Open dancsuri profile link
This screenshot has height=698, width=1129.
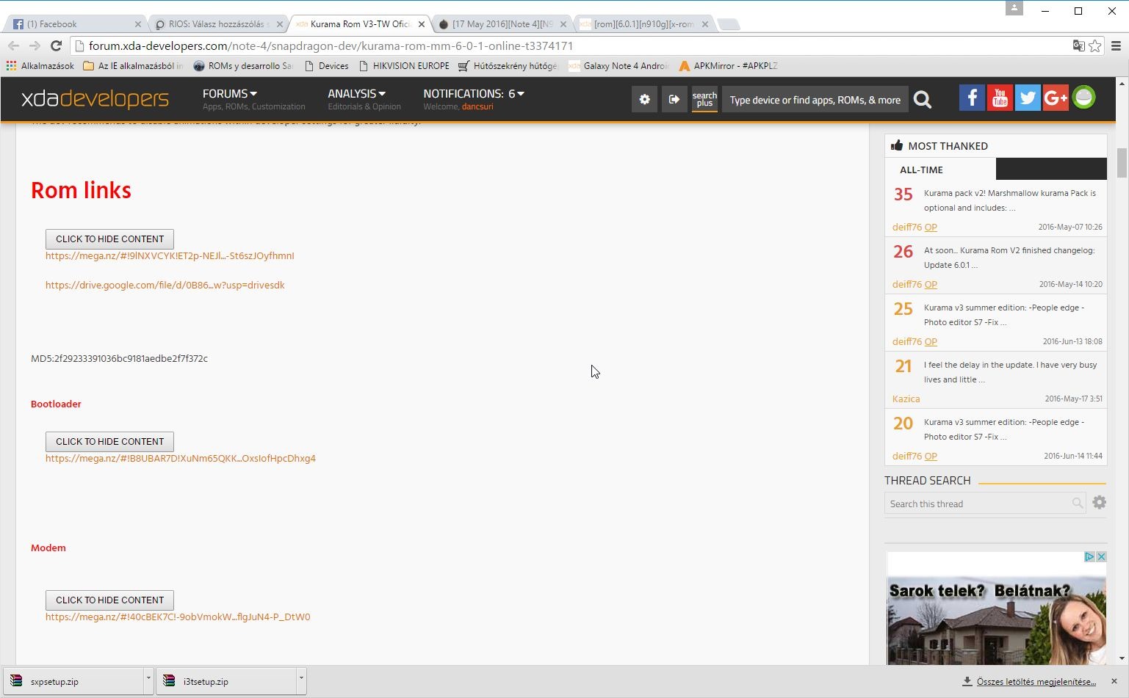pyautogui.click(x=477, y=107)
